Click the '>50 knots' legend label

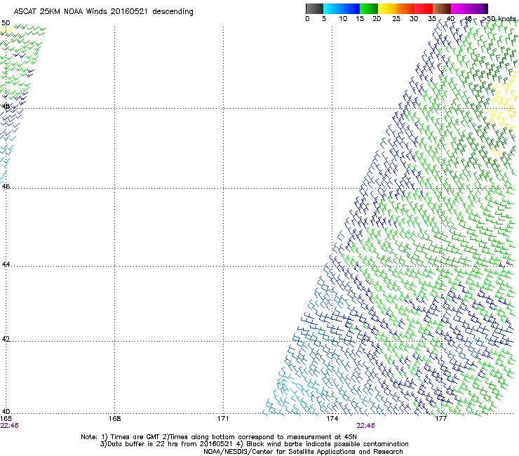pyautogui.click(x=499, y=19)
